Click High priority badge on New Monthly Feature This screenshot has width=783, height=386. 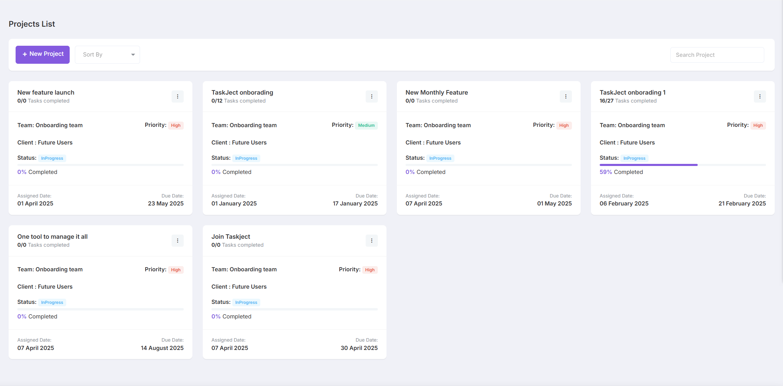564,125
